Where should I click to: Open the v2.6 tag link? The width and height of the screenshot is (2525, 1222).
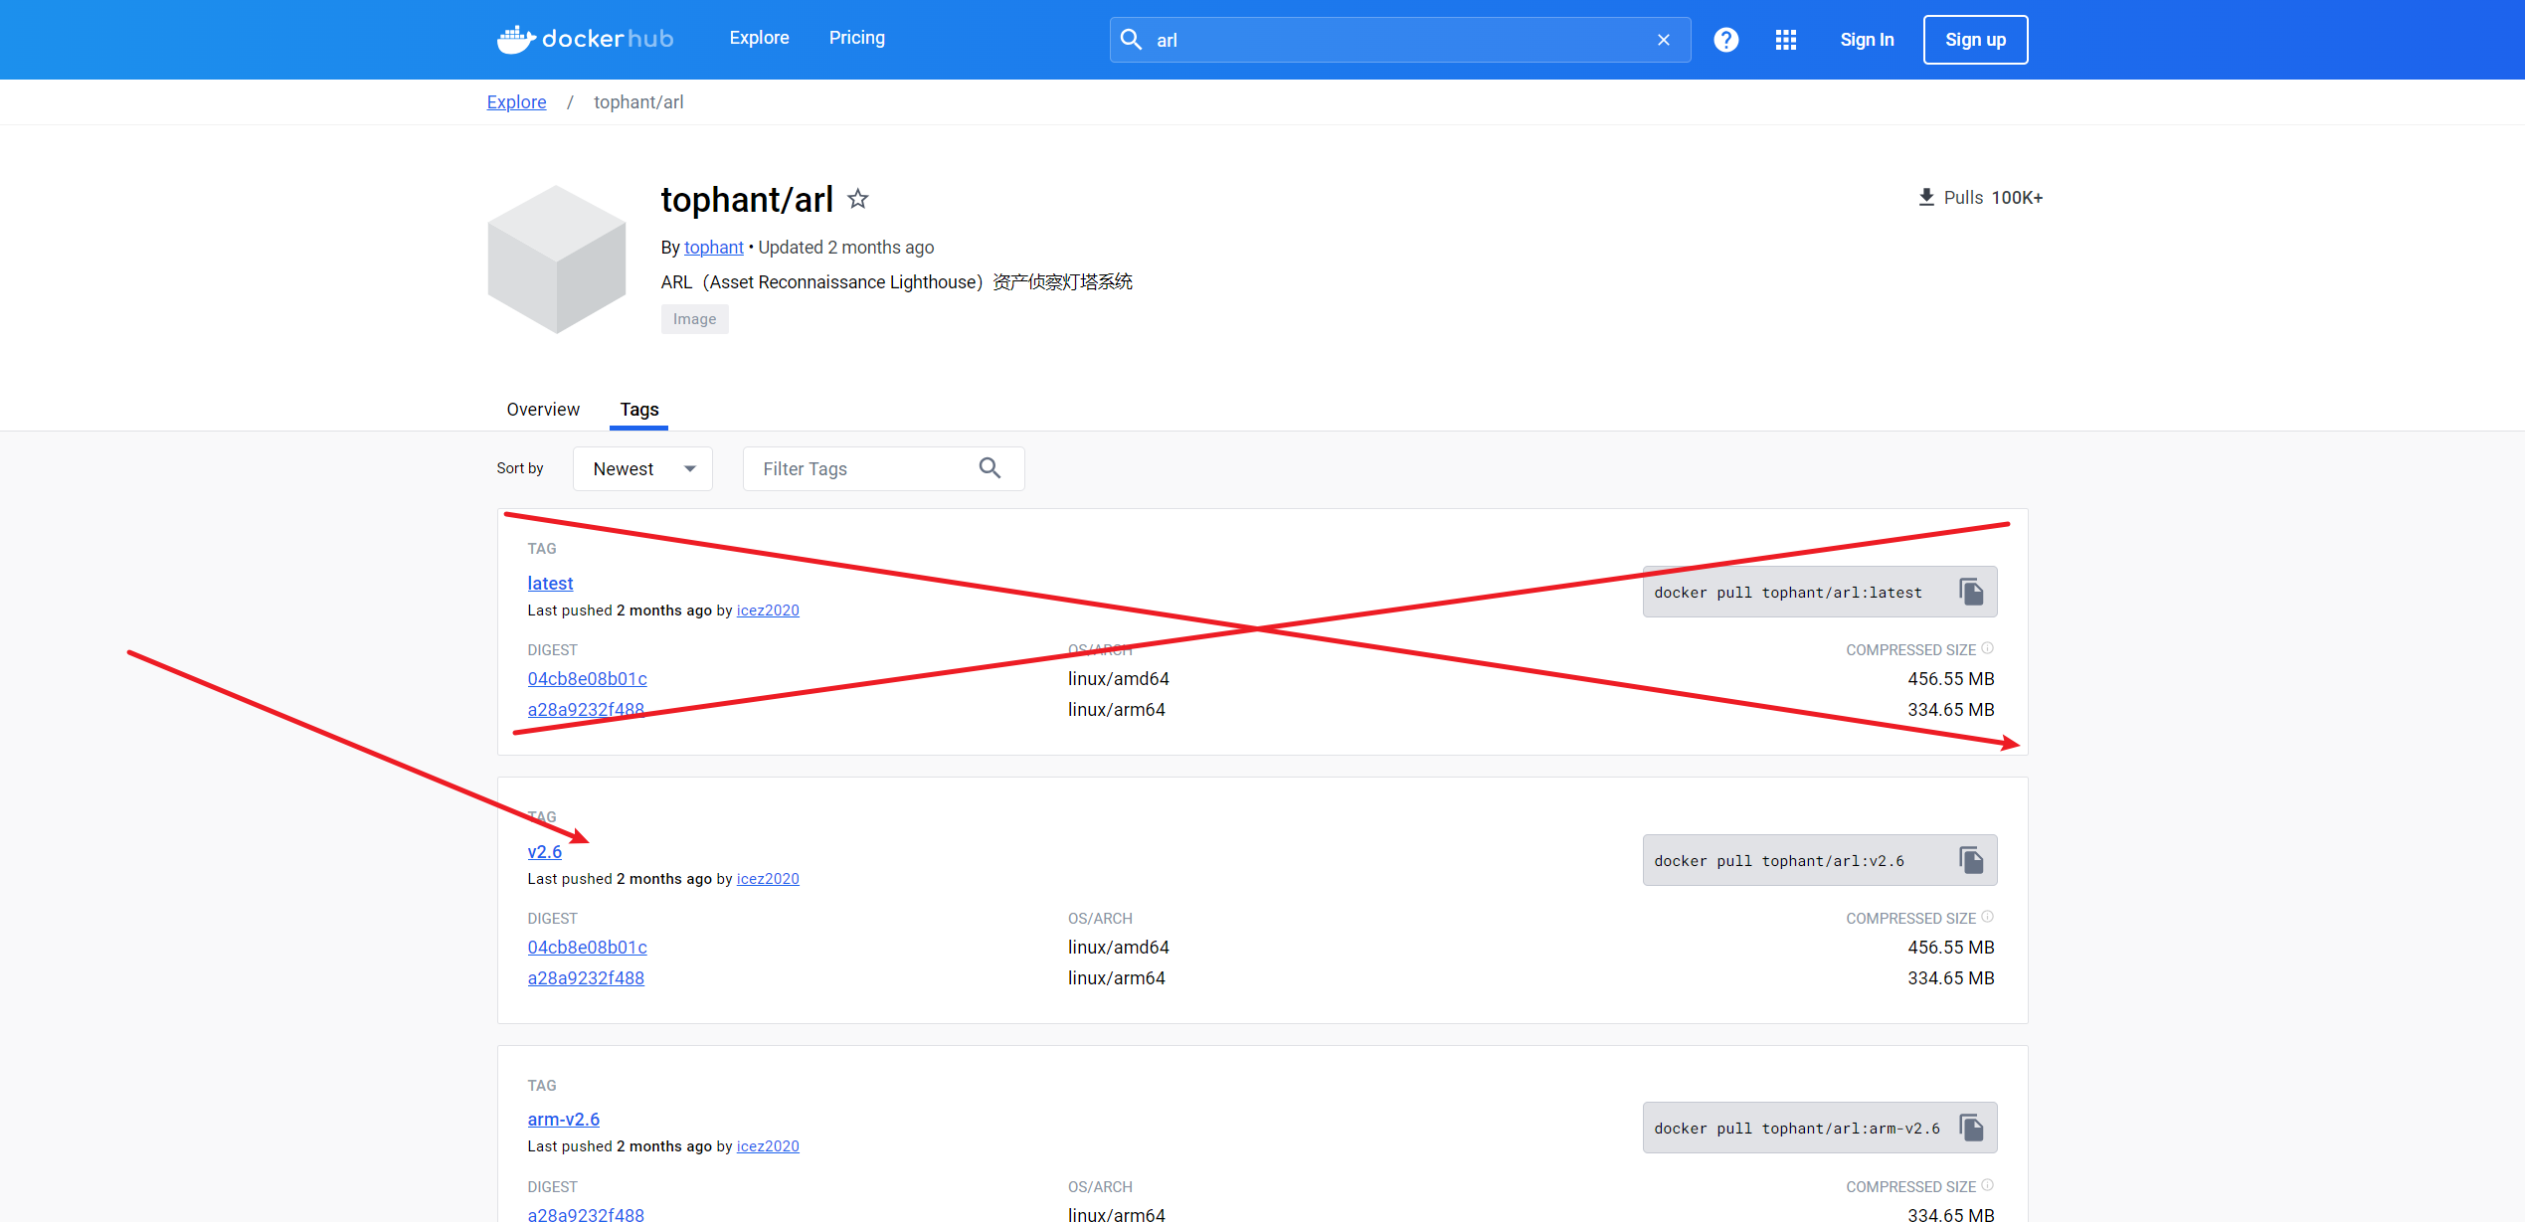pos(545,852)
